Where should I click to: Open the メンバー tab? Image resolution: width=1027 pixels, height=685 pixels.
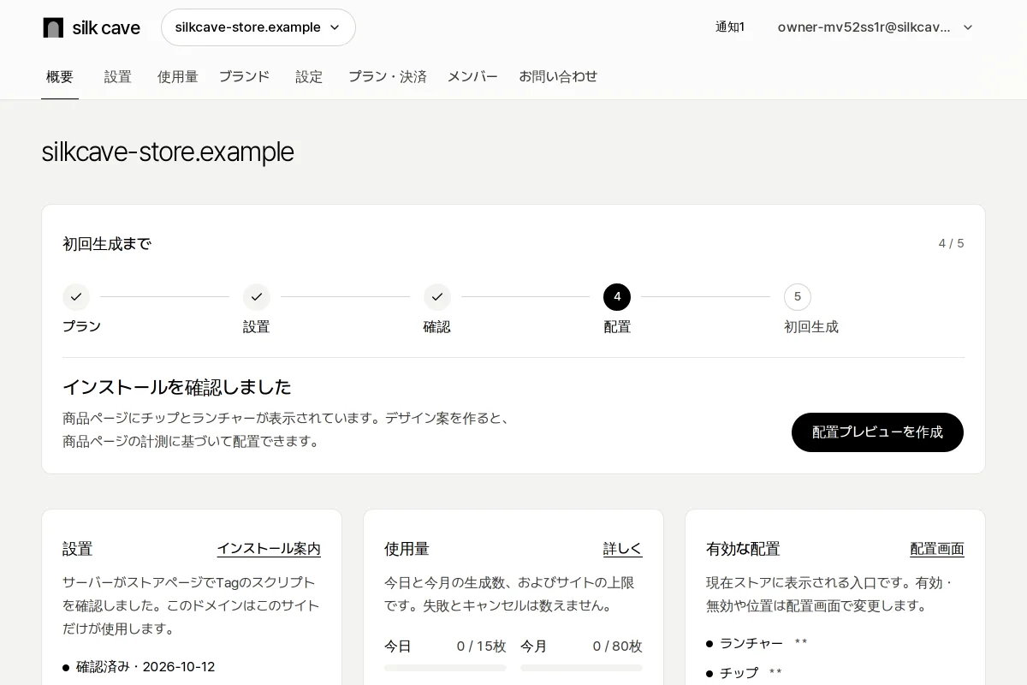tap(472, 77)
